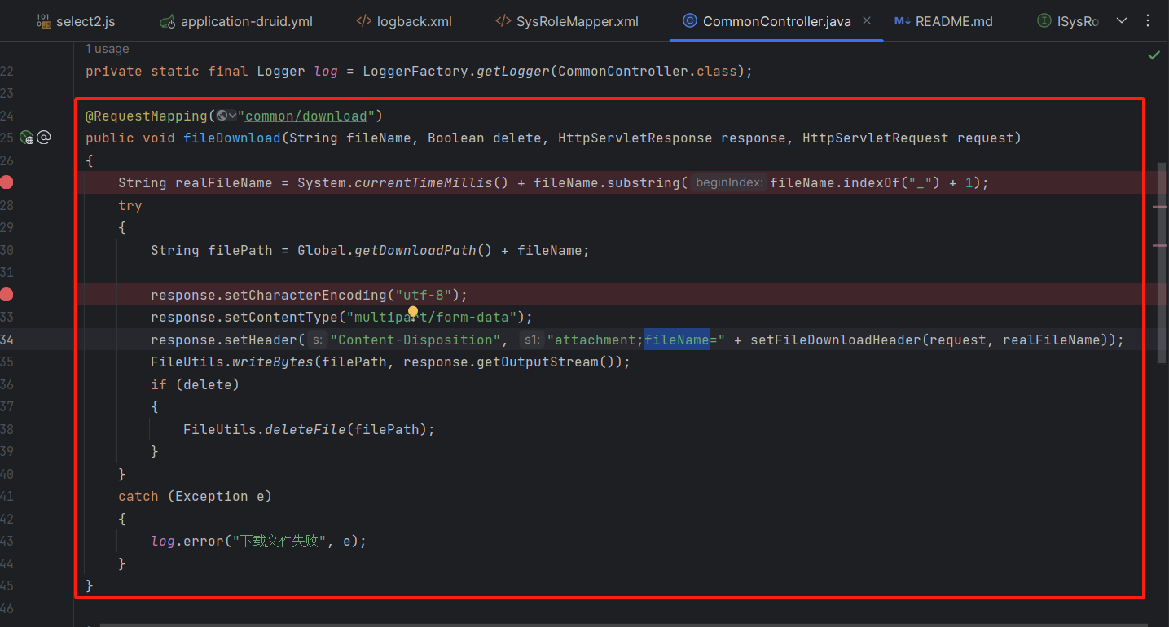
Task: Click the green inspection checkmark widget
Action: pos(1154,55)
